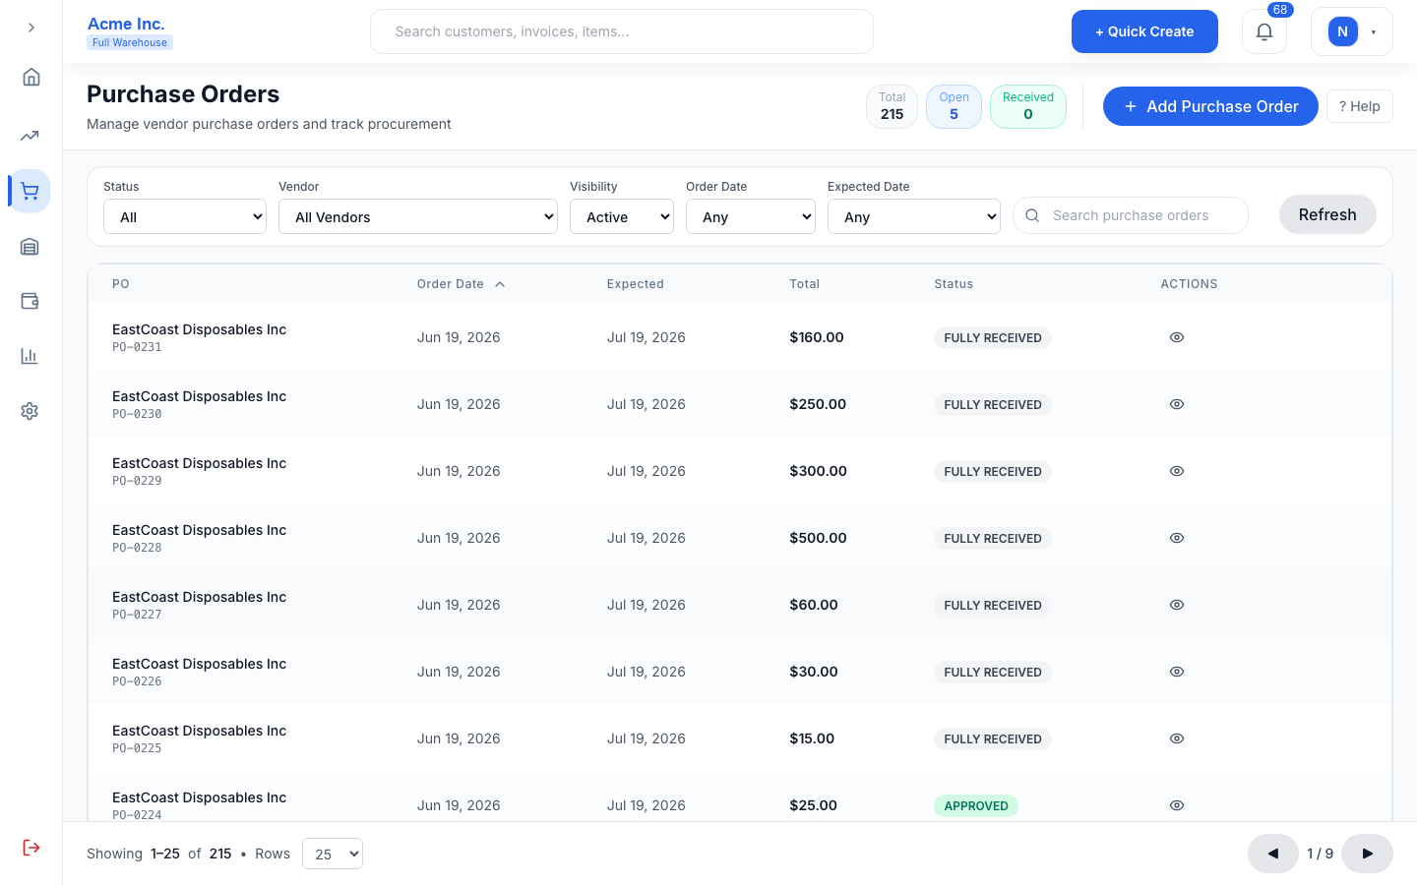Open the Expected Date filter dropdown
Screen dimensions: 1417x885
[x=914, y=216]
